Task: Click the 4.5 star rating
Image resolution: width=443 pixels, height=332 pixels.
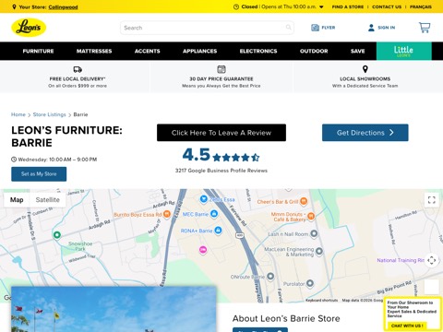Action: (x=221, y=155)
